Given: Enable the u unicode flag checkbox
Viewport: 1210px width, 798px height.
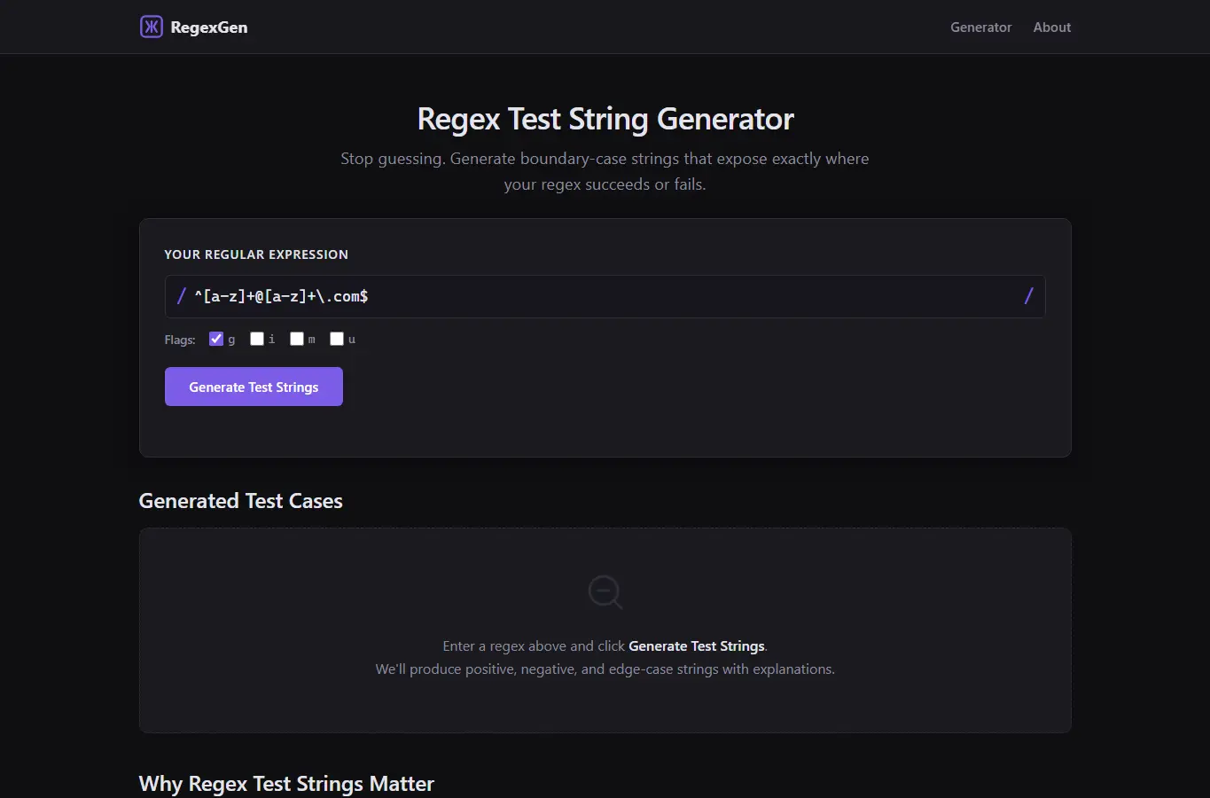Looking at the screenshot, I should coord(337,339).
